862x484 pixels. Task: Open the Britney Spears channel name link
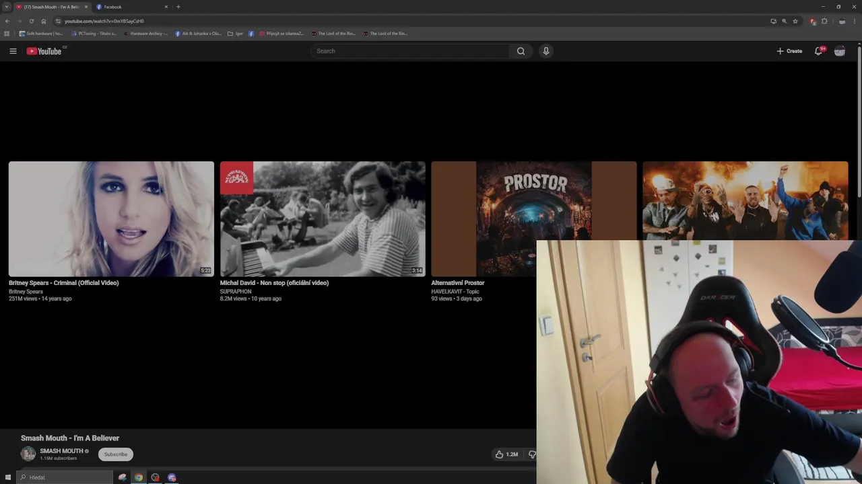tap(26, 292)
